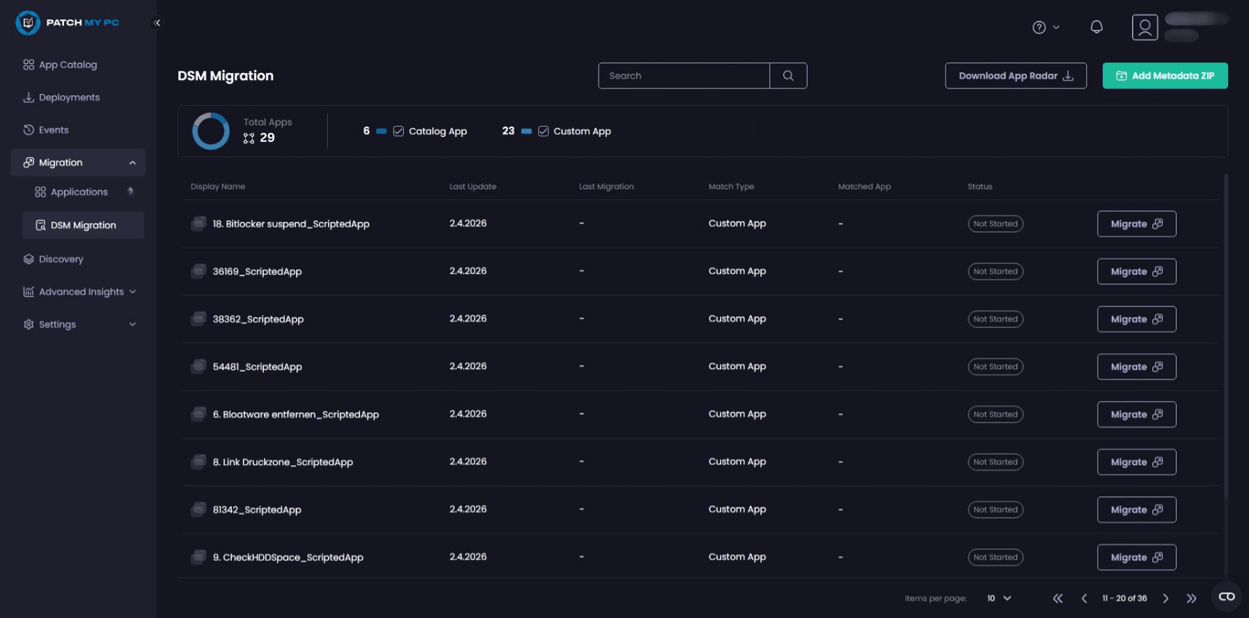The height and width of the screenshot is (618, 1249).
Task: Migrate 6. Bloatware entfernen_ScriptedApp
Action: 1136,414
